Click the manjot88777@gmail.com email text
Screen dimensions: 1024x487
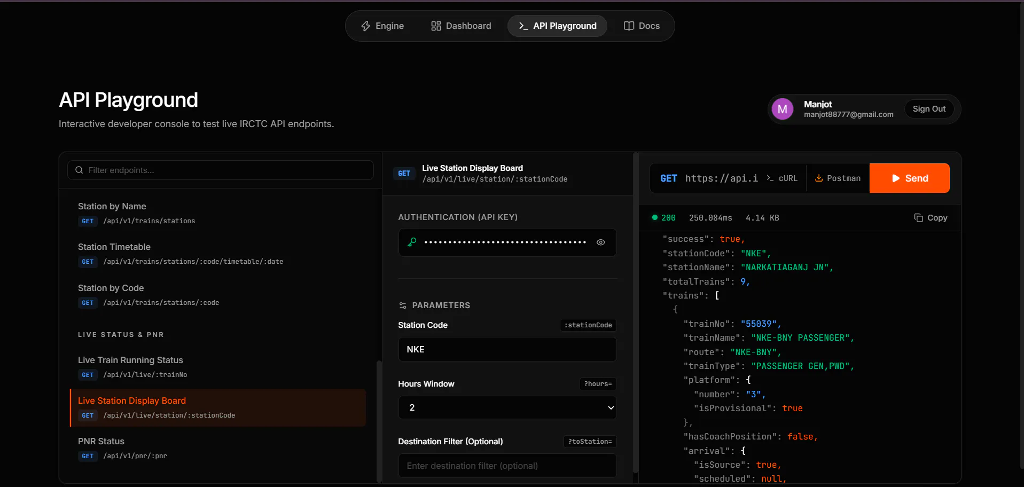pyautogui.click(x=848, y=114)
